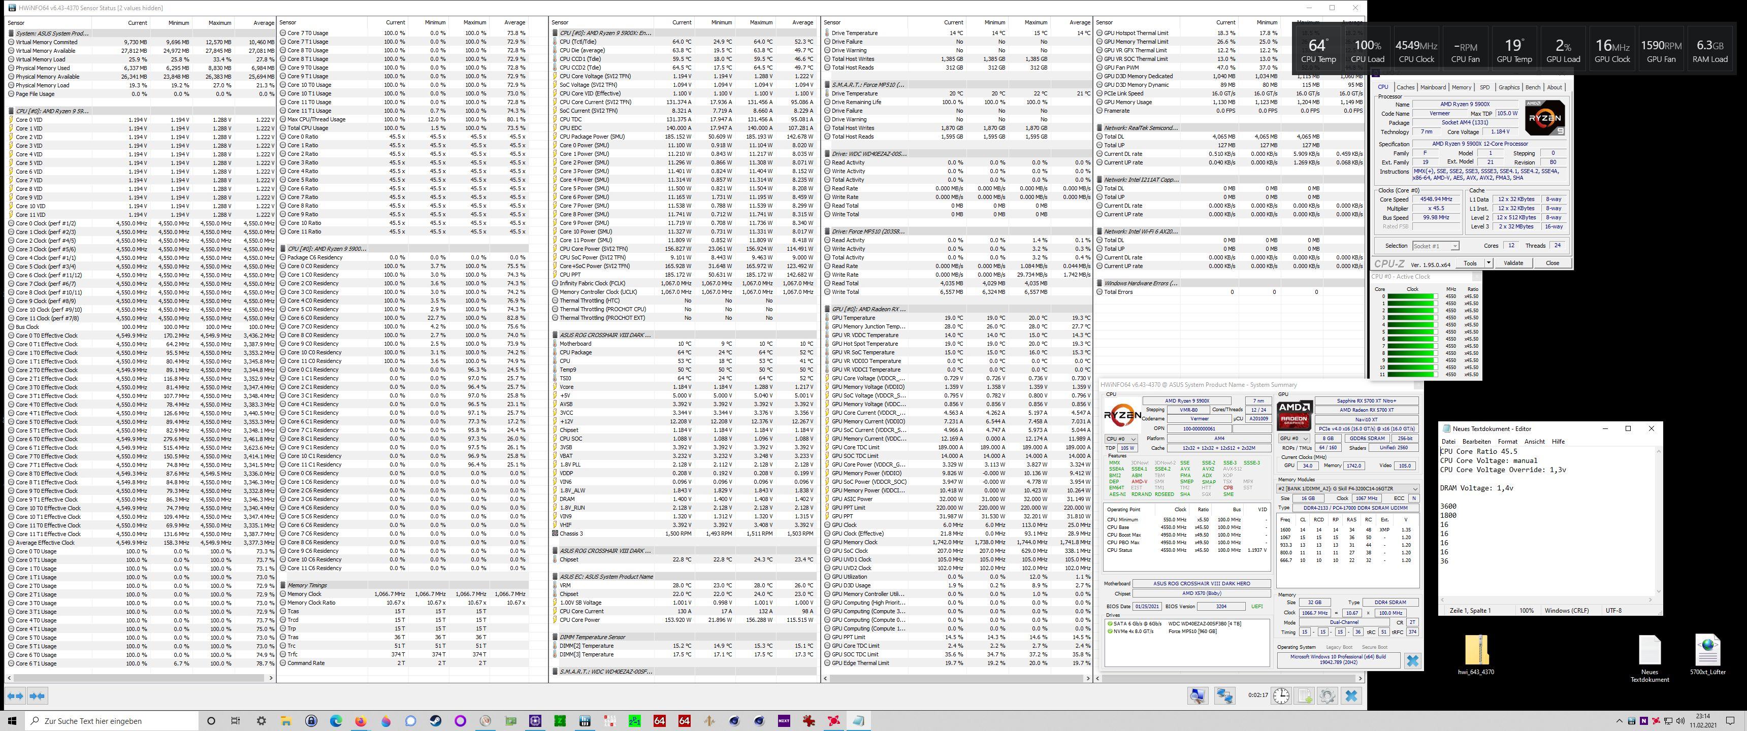Image resolution: width=1747 pixels, height=731 pixels.
Task: Close sensor status with blue X icon
Action: [x=1351, y=696]
